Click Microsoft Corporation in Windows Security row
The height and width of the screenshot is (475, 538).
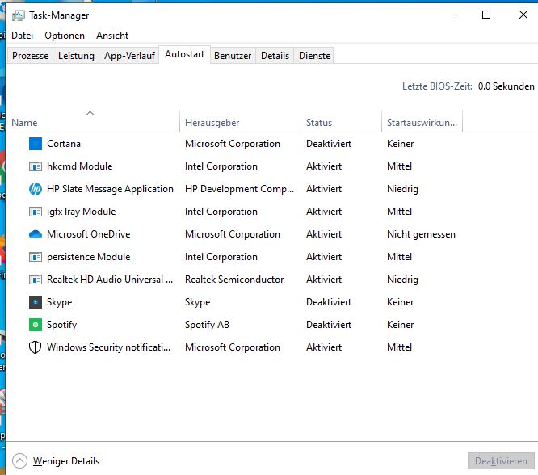233,347
